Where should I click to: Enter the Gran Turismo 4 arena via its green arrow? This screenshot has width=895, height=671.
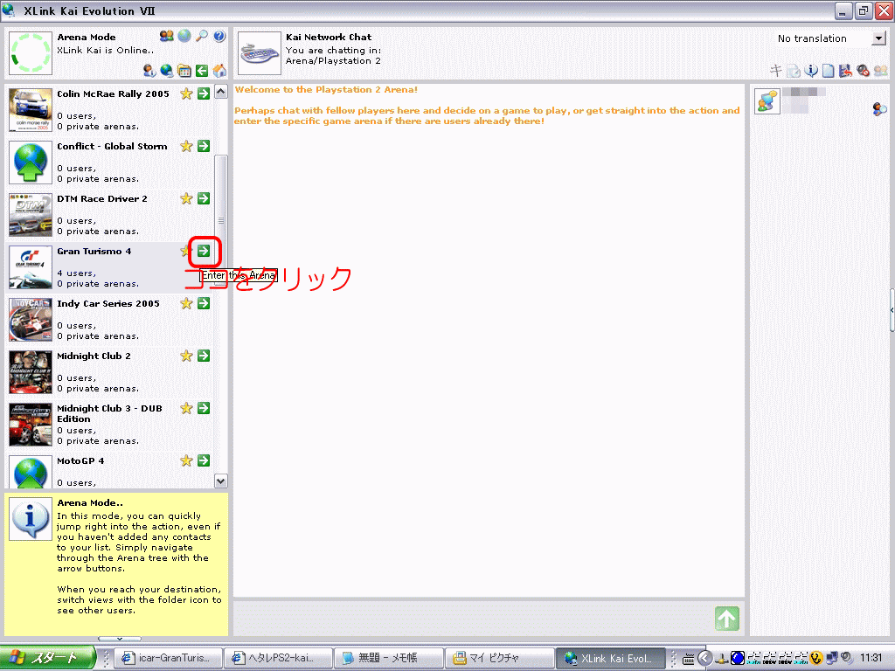coord(204,251)
